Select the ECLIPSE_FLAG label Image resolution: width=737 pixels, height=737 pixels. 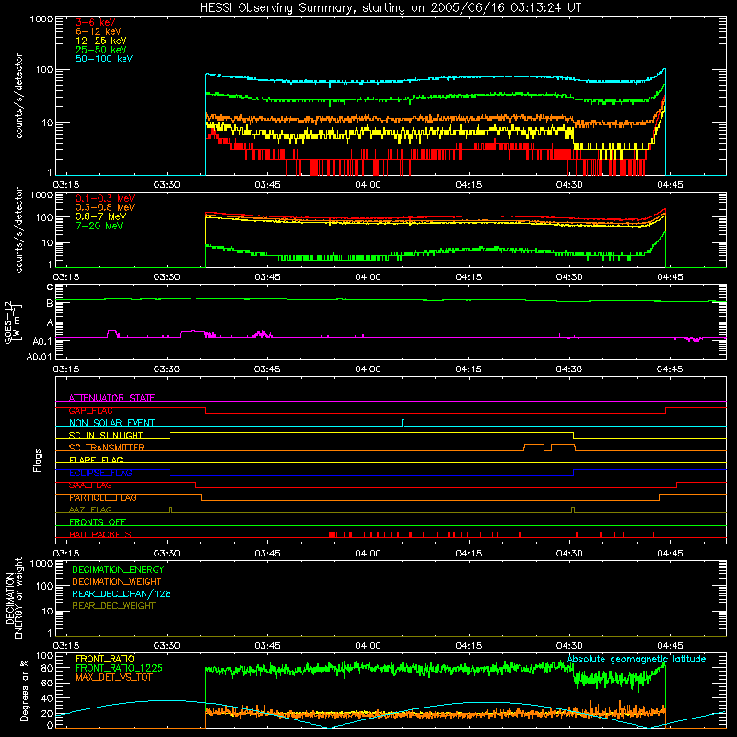click(100, 473)
